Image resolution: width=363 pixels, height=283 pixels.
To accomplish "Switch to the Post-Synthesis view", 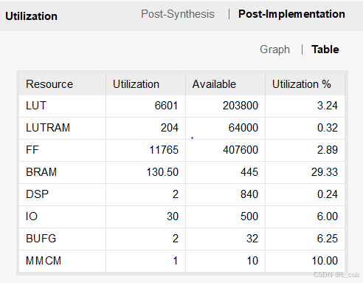I will [178, 14].
